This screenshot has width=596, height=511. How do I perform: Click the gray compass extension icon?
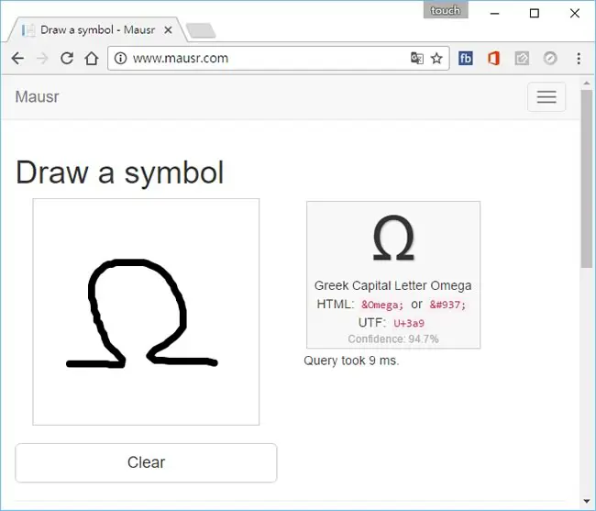550,58
